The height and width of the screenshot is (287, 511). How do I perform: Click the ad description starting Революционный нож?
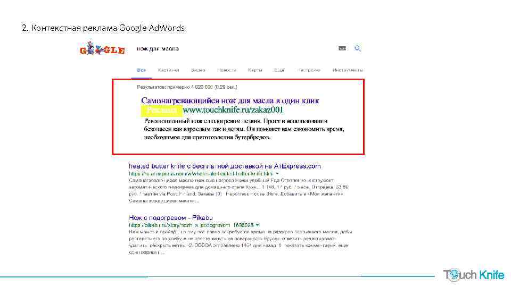click(x=244, y=129)
